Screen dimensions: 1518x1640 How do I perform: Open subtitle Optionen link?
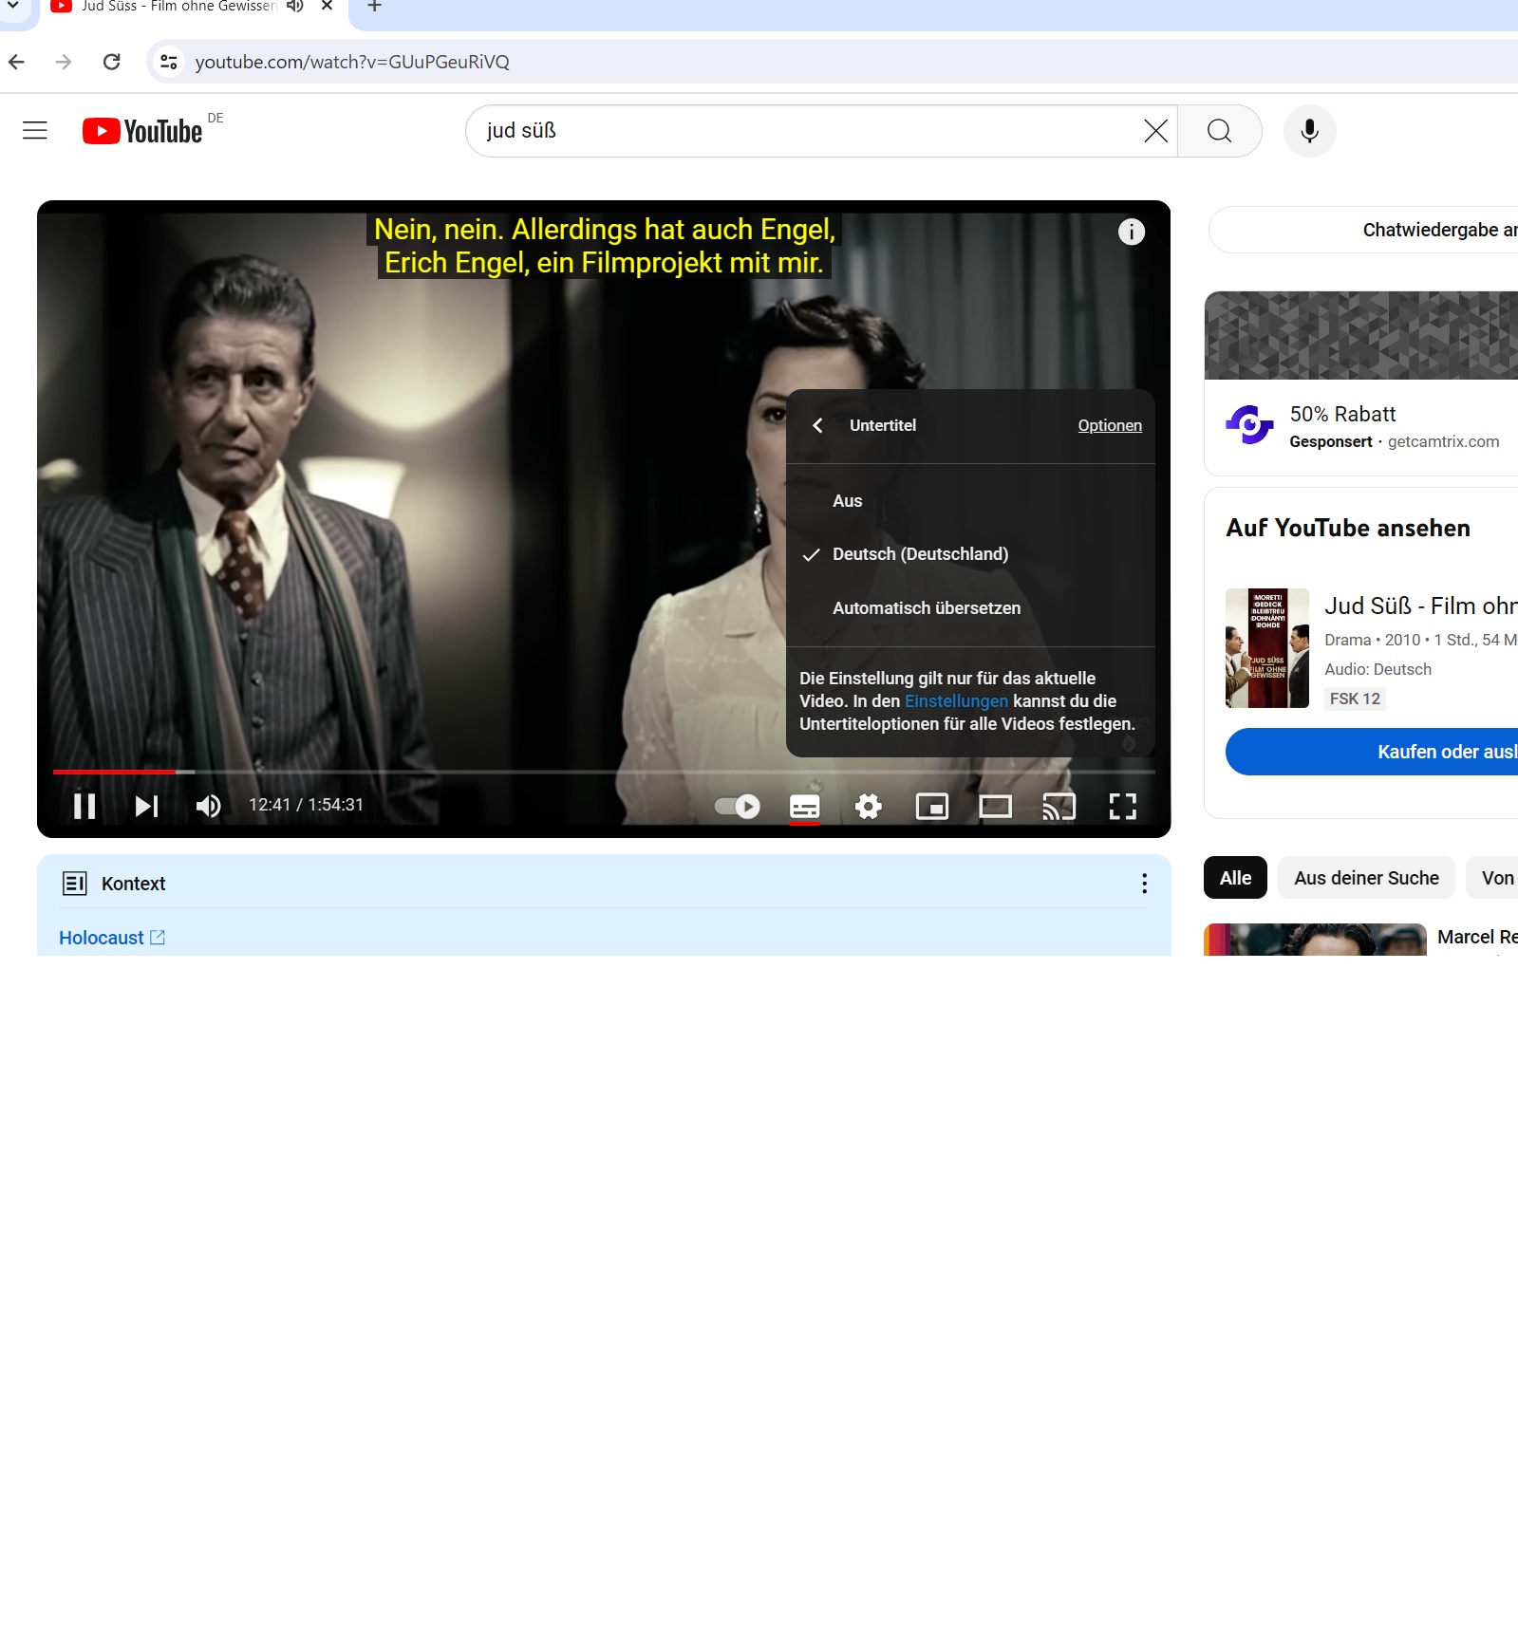tap(1110, 425)
